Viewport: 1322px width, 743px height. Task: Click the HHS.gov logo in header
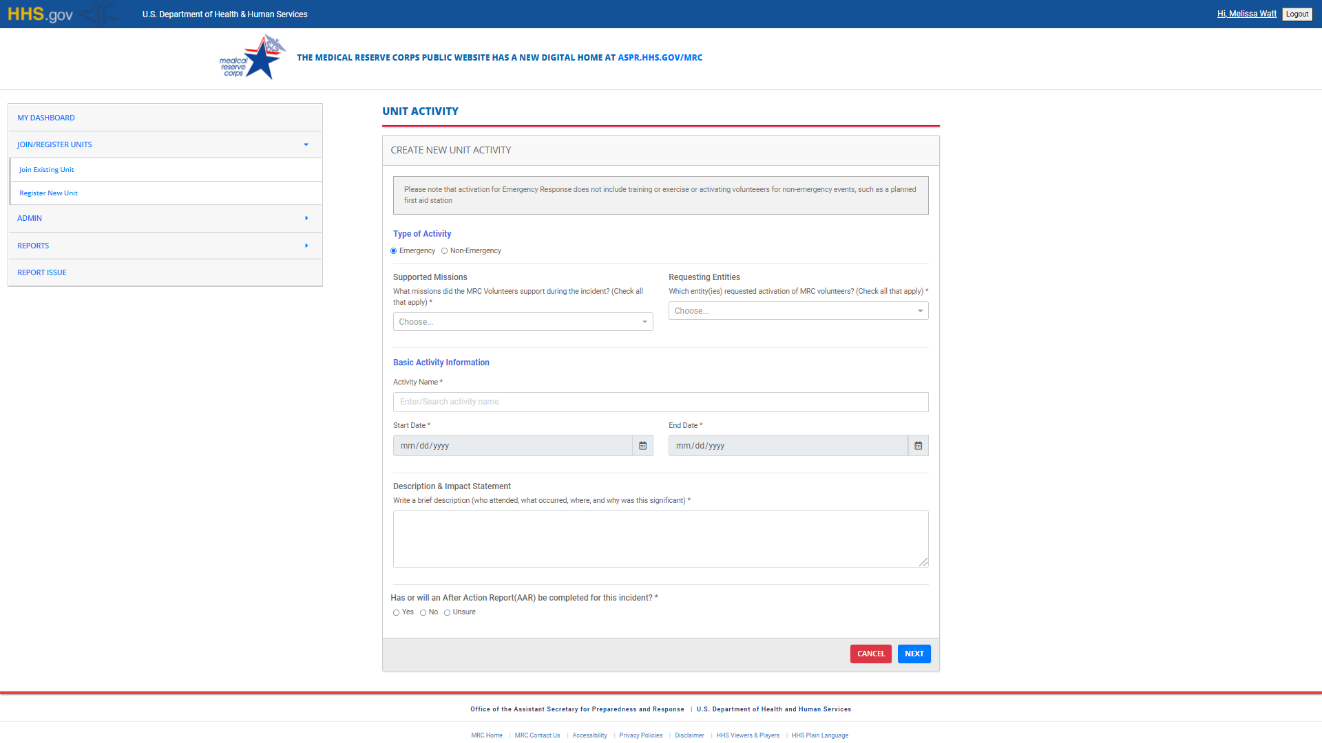[40, 14]
